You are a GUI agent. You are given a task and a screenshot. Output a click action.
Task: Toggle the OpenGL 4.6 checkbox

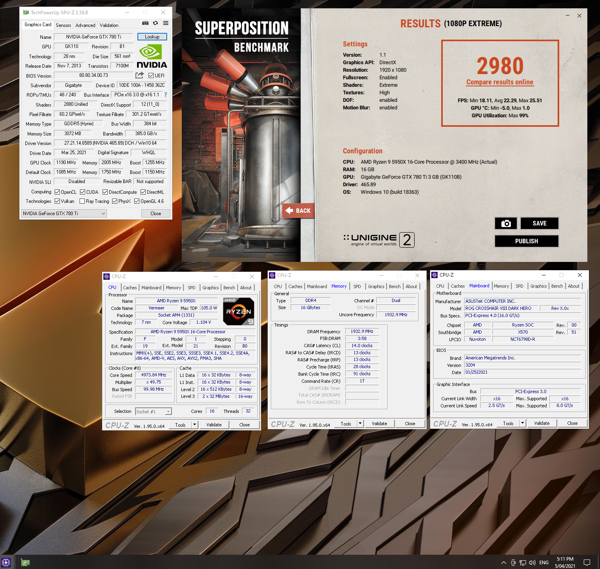coord(137,201)
